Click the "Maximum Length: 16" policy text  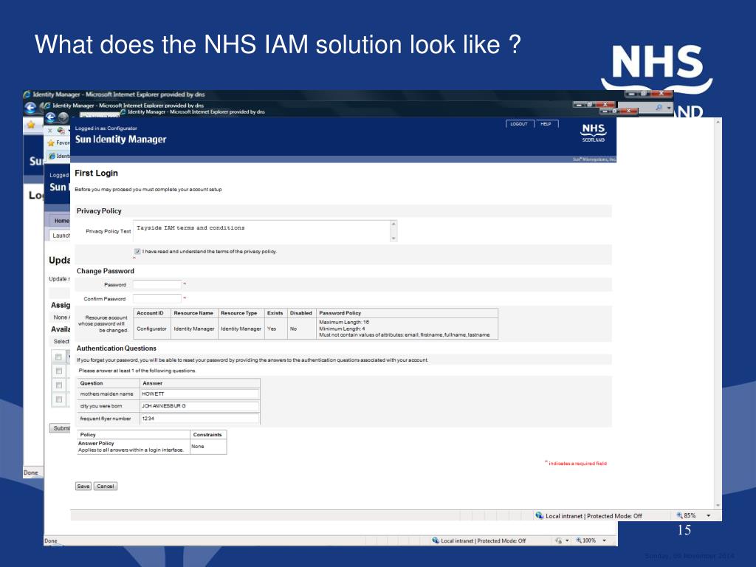tap(344, 322)
